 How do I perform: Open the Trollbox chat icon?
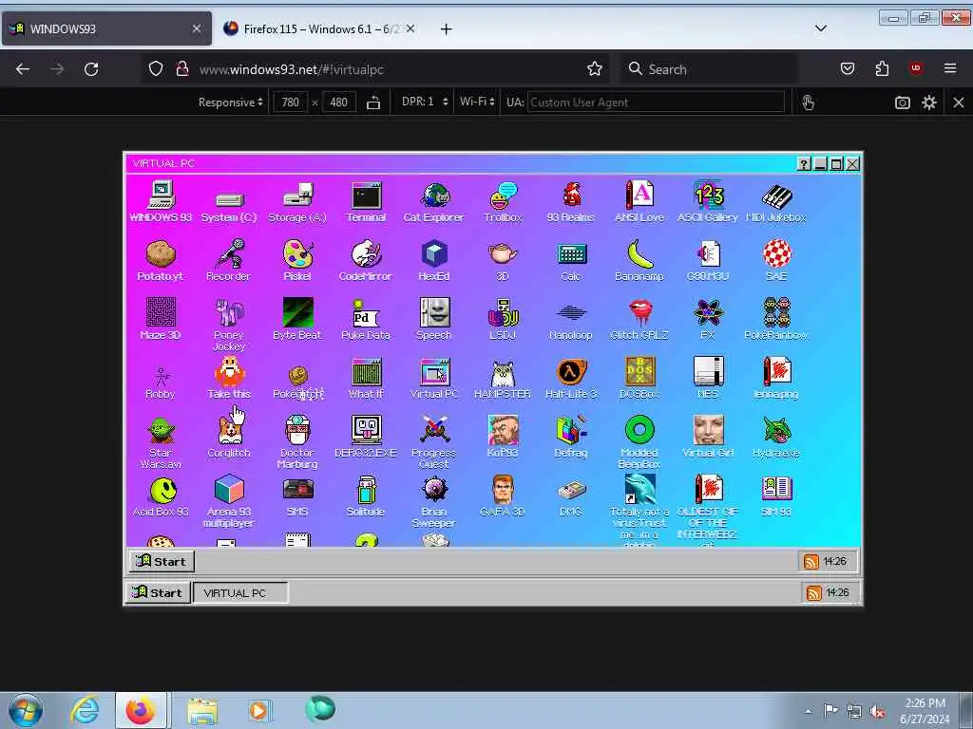point(503,202)
